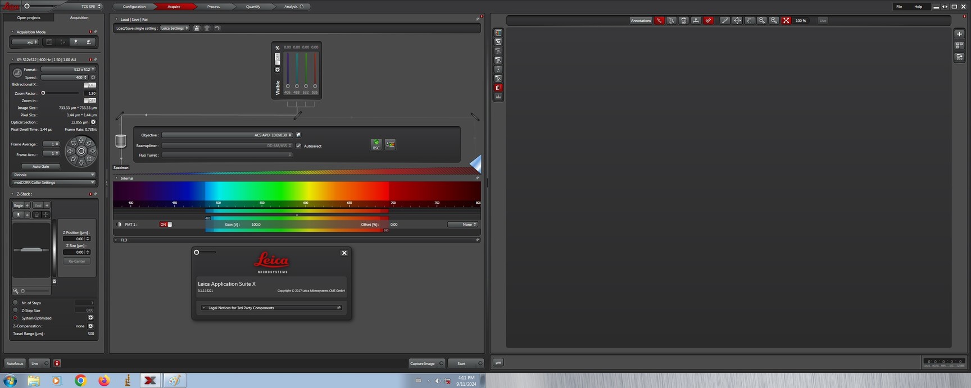Screen dimensions: 971x388
Task: Open the Format 512 x 512 dropdown
Action: pyautogui.click(x=68, y=70)
